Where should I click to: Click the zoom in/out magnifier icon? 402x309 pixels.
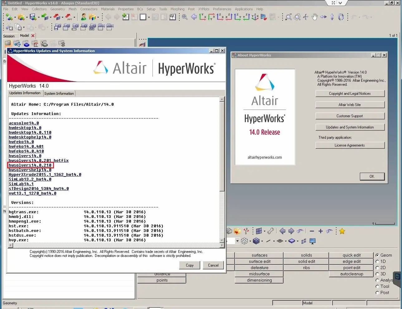tap(288, 17)
